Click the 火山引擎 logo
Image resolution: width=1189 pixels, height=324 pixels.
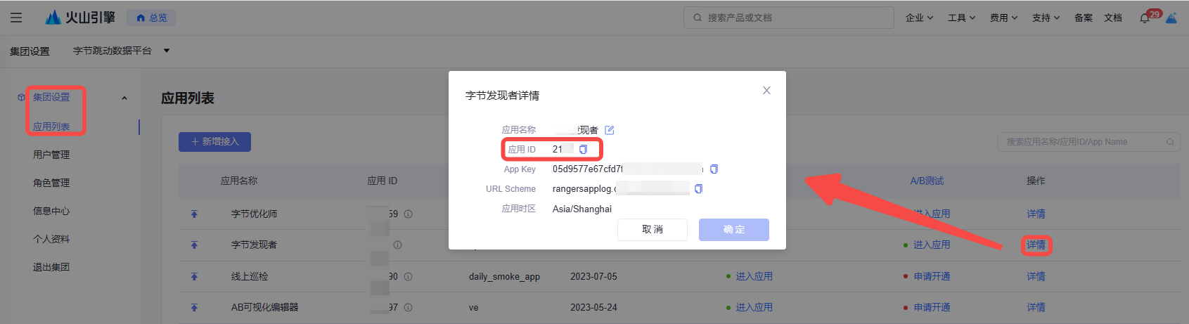(x=79, y=18)
